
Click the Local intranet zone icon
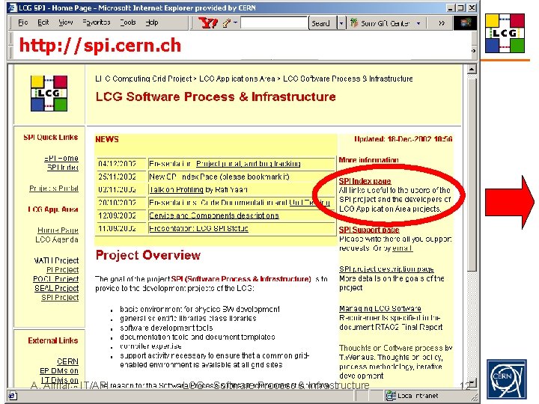click(x=391, y=396)
